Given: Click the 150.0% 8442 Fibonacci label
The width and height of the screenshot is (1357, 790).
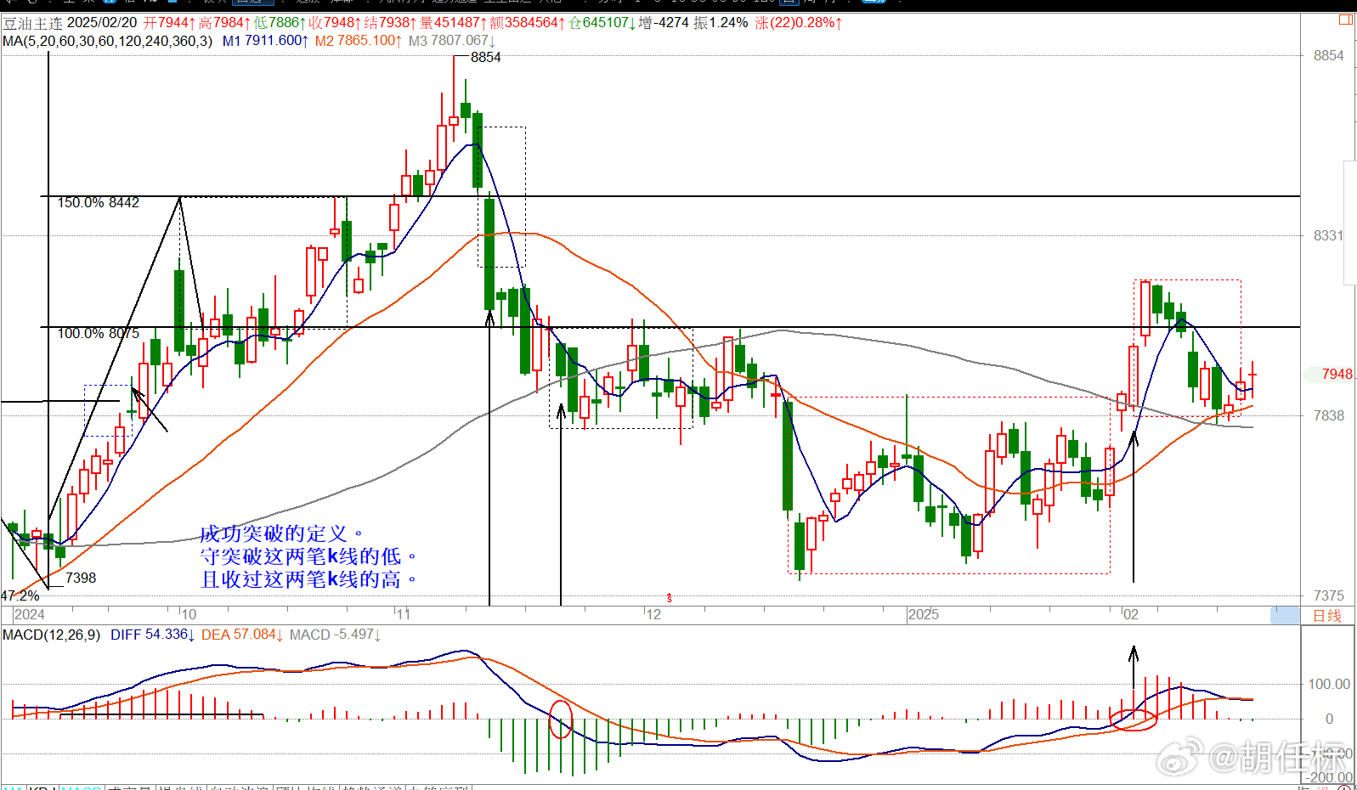Looking at the screenshot, I should coord(98,203).
